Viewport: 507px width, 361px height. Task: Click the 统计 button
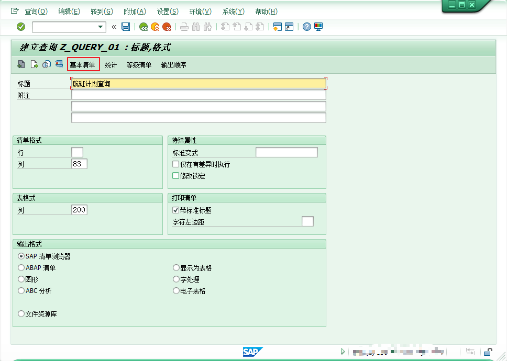pyautogui.click(x=111, y=65)
